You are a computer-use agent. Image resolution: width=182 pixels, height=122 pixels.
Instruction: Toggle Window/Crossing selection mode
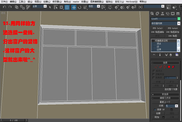pos(67,7)
